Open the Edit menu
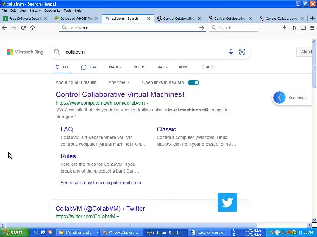317x237 pixels. 13,10
